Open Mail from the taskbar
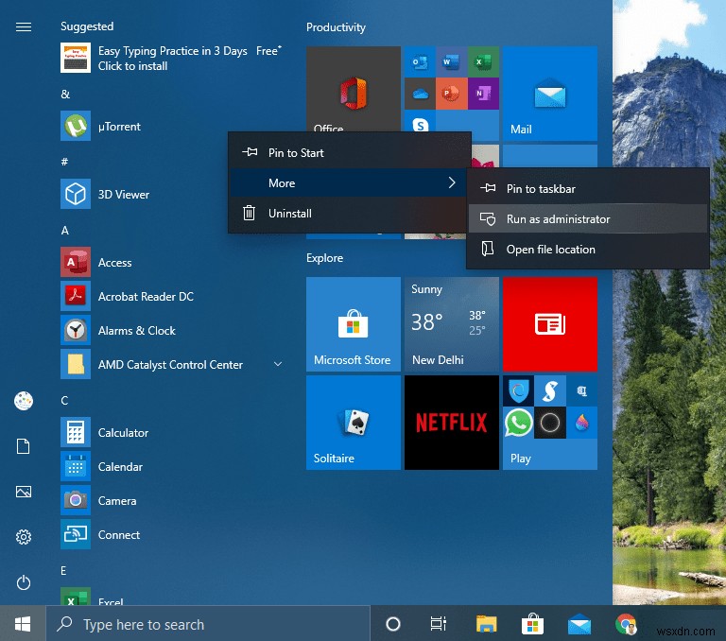Viewport: 726px width, 641px height. tap(579, 624)
